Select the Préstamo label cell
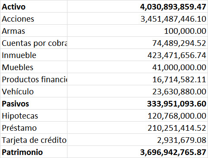This screenshot has height=158, width=208. [x=34, y=128]
